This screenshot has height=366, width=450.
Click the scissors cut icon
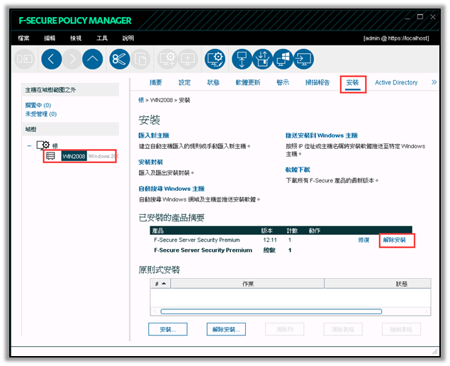[x=119, y=59]
